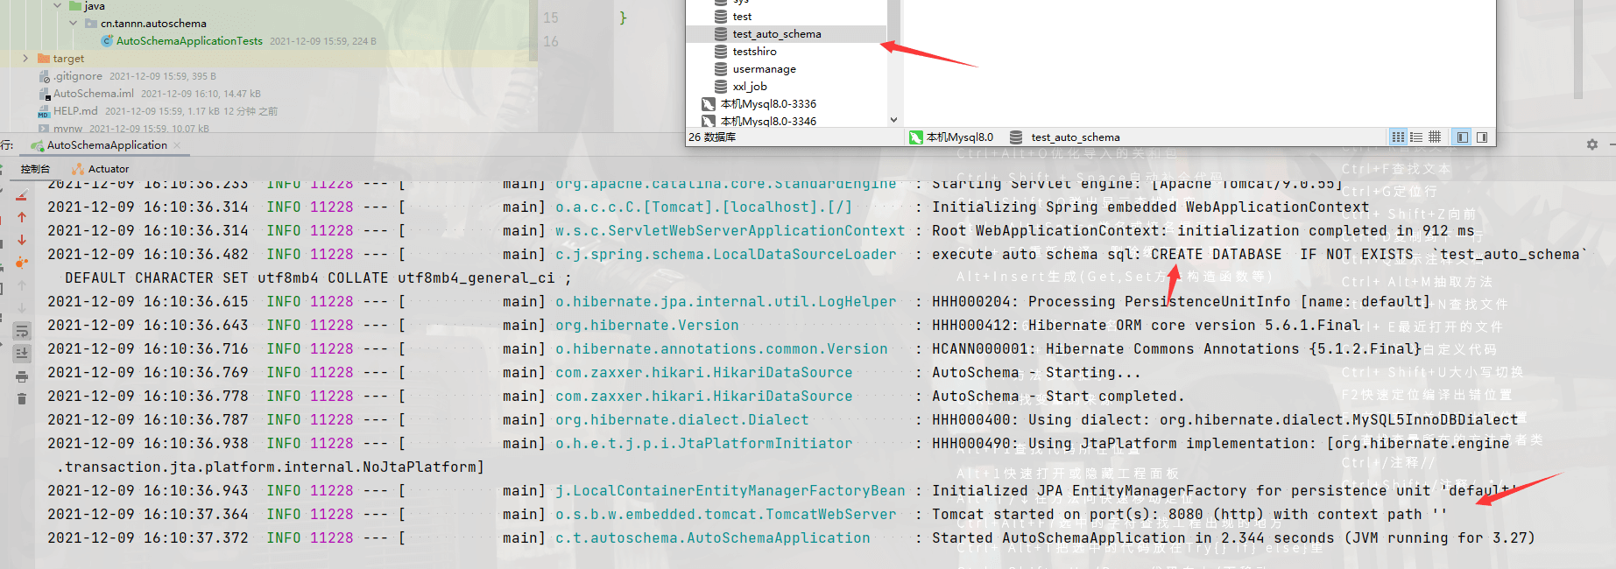The width and height of the screenshot is (1616, 569).
Task: Click the JtaPlatformInitiator logger name
Action: (x=703, y=444)
